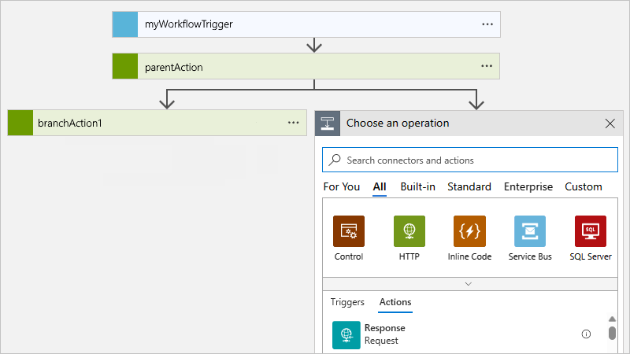Click the Response Request action icon
The image size is (630, 354).
(346, 334)
